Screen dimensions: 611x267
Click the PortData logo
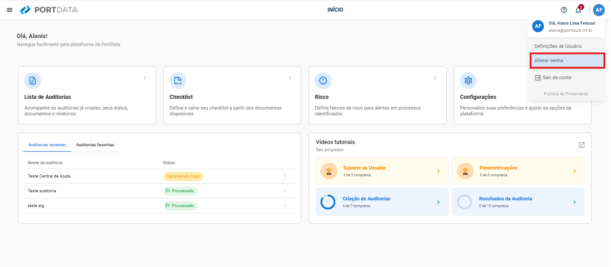tap(49, 10)
